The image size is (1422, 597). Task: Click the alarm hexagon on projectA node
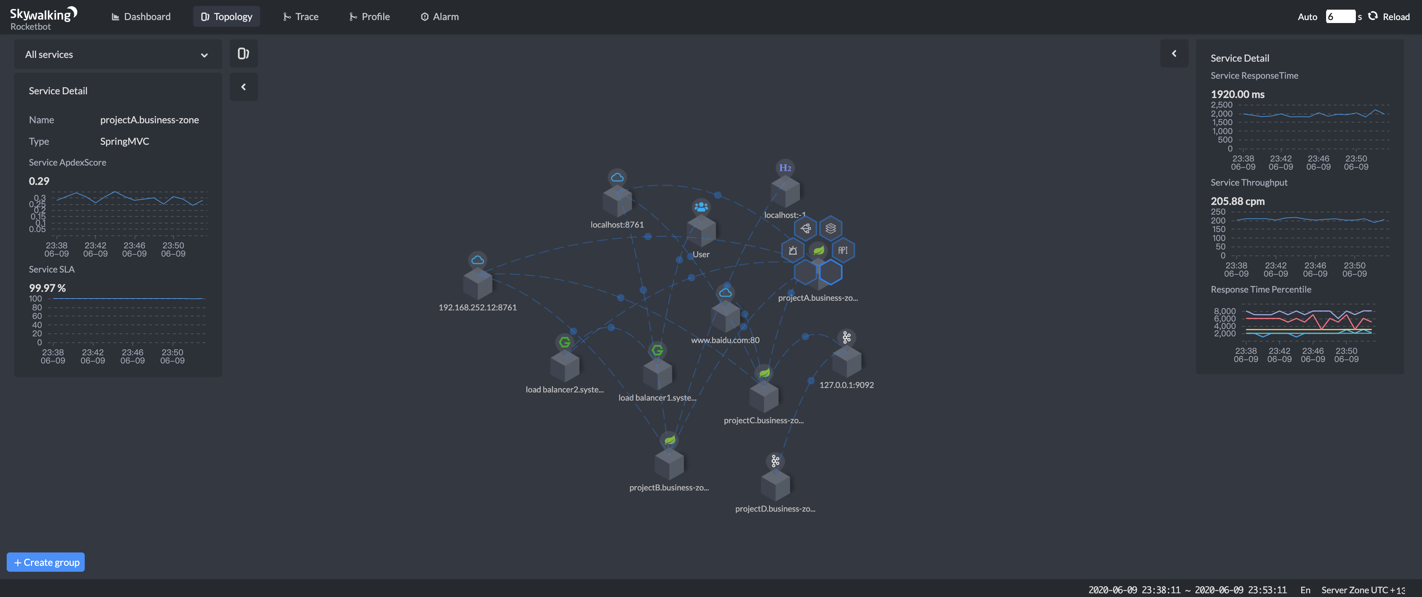click(x=793, y=251)
